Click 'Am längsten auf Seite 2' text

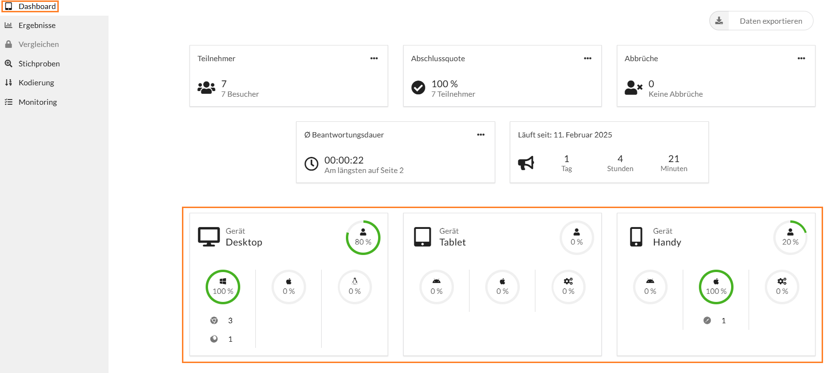364,171
